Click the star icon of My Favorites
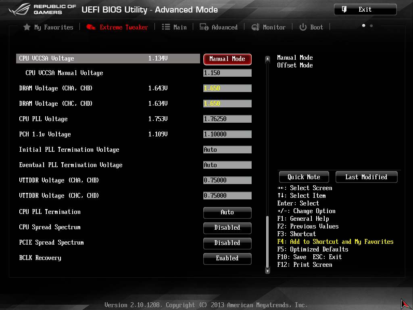The image size is (413, 310). click(x=27, y=27)
